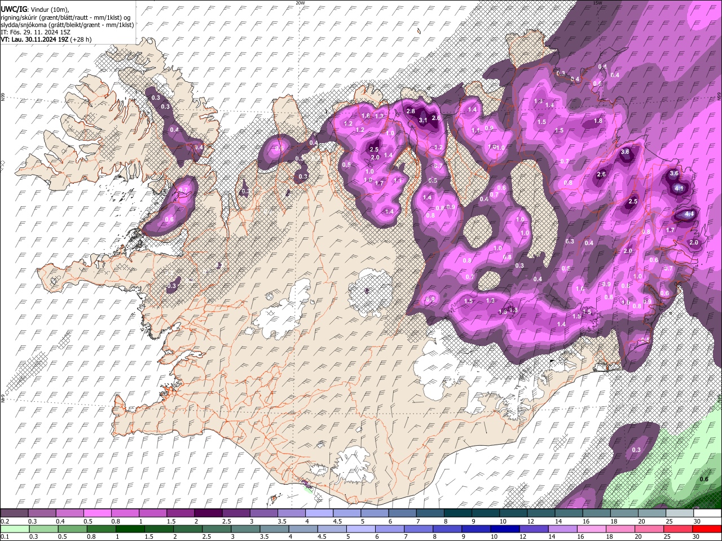Pick the deep blue 10–12 rain legend swatch
722x541 pixels.
[x=504, y=529]
